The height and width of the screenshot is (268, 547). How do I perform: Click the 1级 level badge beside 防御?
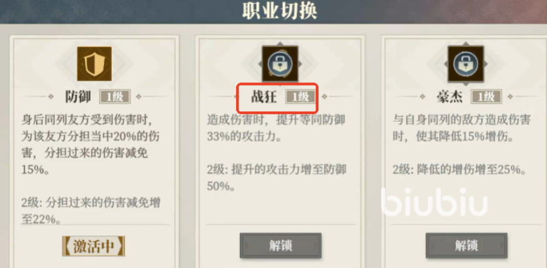point(115,97)
